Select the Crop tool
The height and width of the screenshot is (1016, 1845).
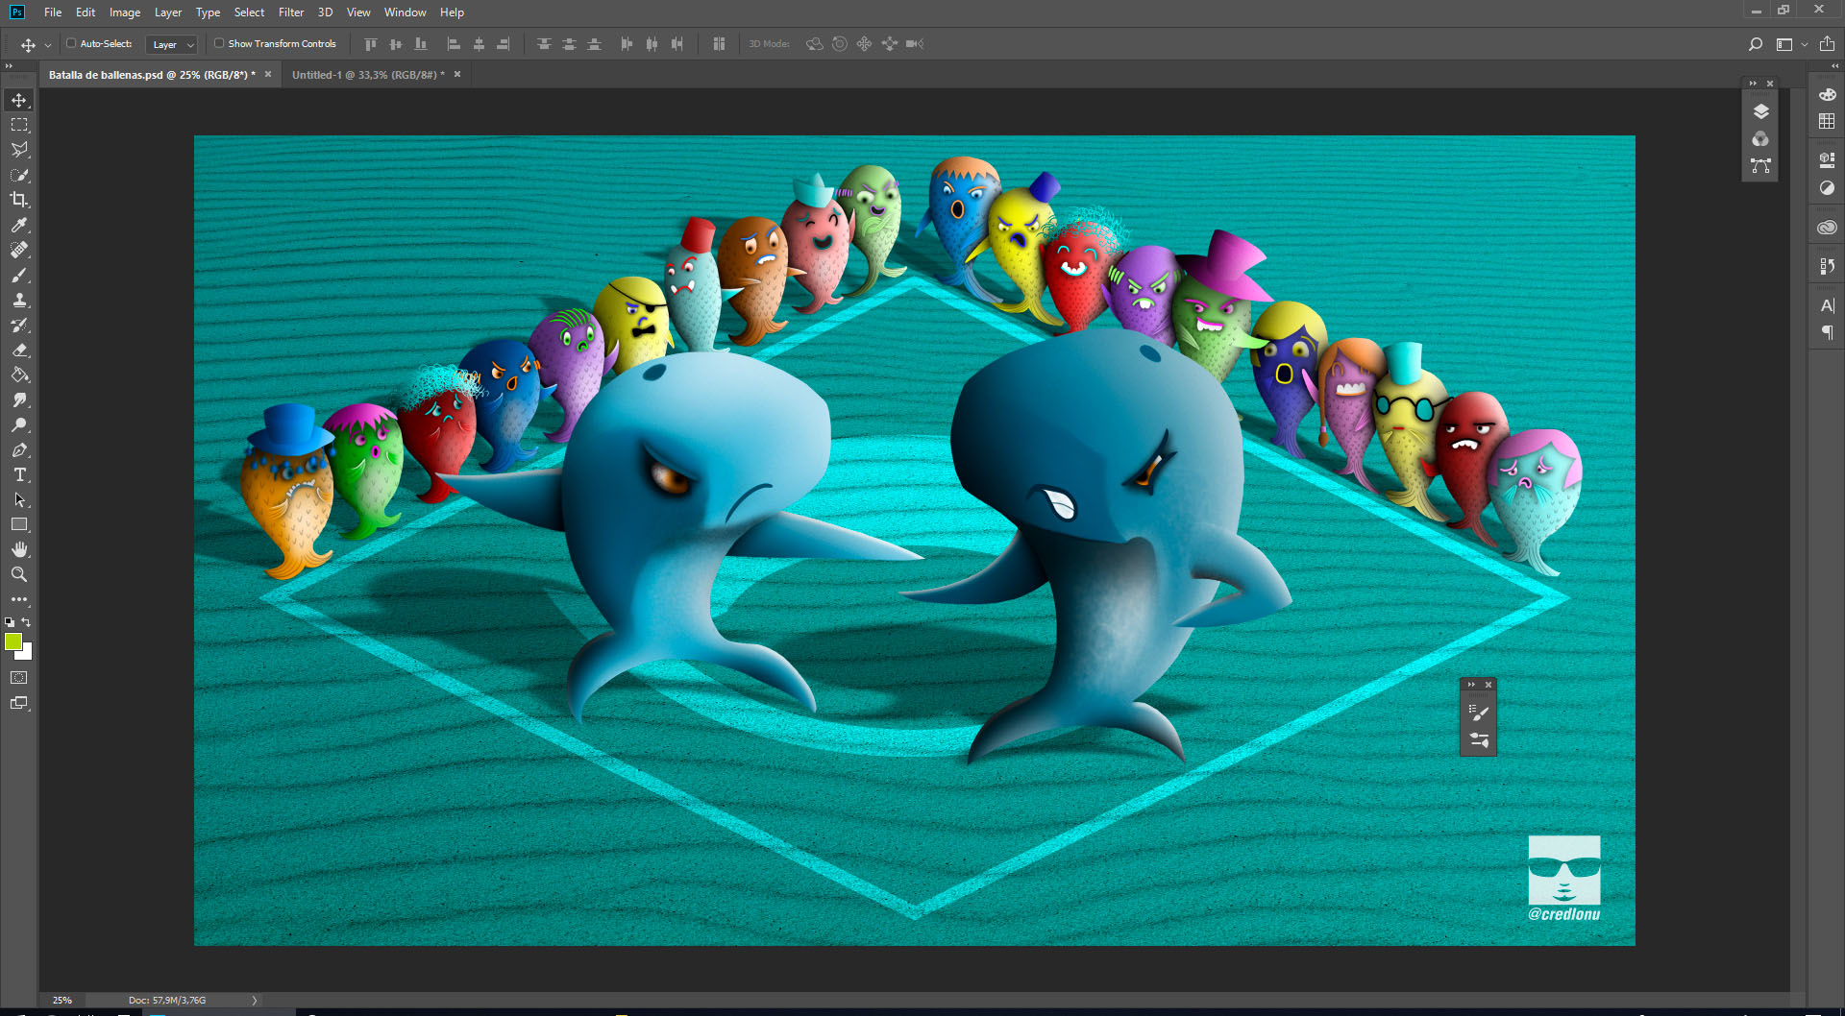(19, 200)
